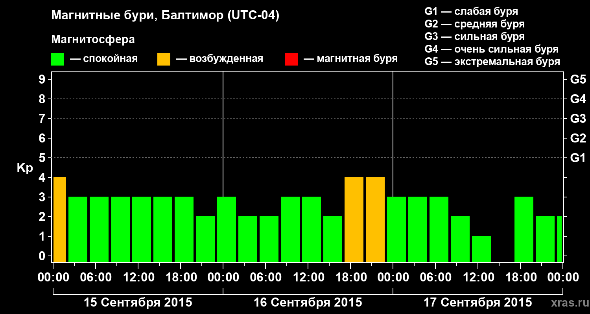Click the 'G3' right axis label

coord(578,119)
